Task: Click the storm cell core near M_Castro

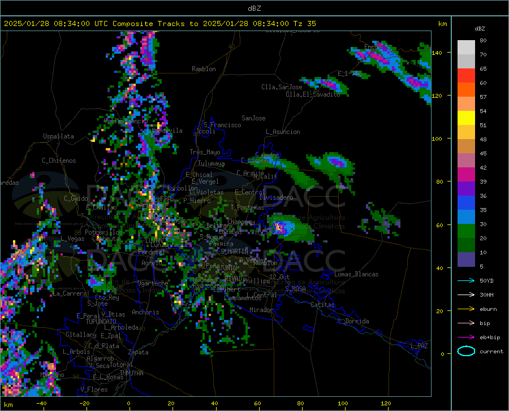Action: tap(279, 227)
